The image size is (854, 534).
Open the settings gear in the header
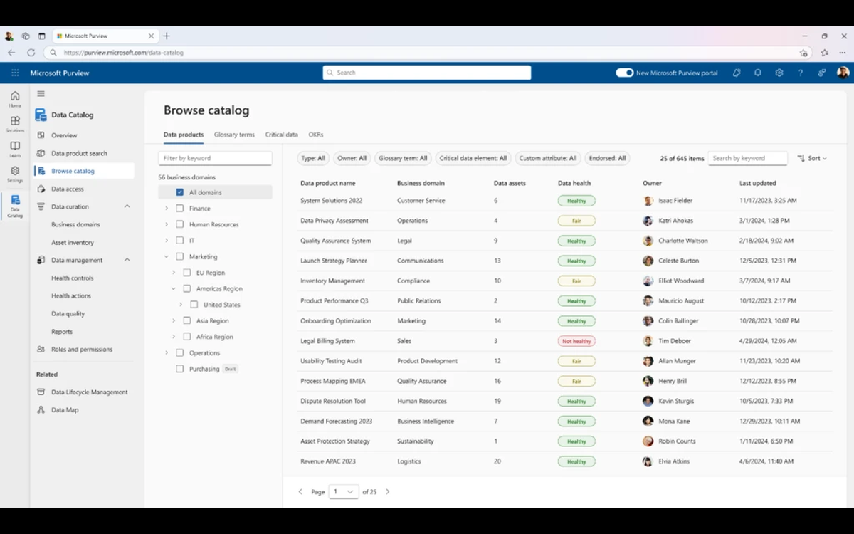pos(779,73)
